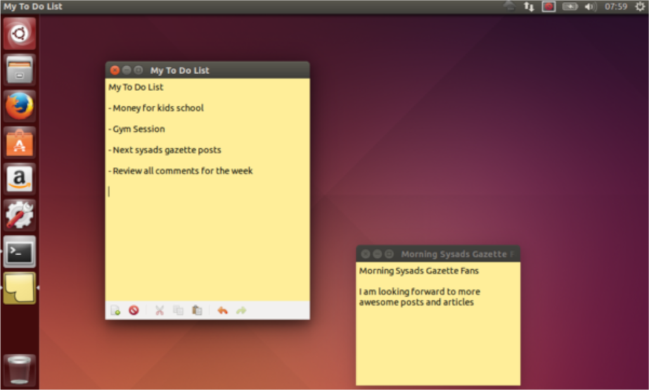Copy note text with the copy icon
This screenshot has height=390, width=649.
click(178, 310)
